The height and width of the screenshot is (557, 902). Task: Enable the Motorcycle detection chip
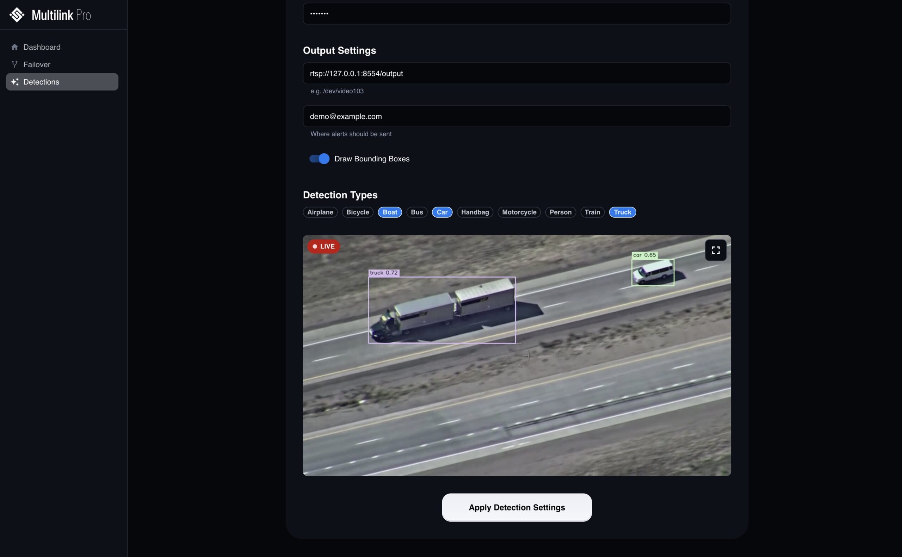tap(519, 212)
